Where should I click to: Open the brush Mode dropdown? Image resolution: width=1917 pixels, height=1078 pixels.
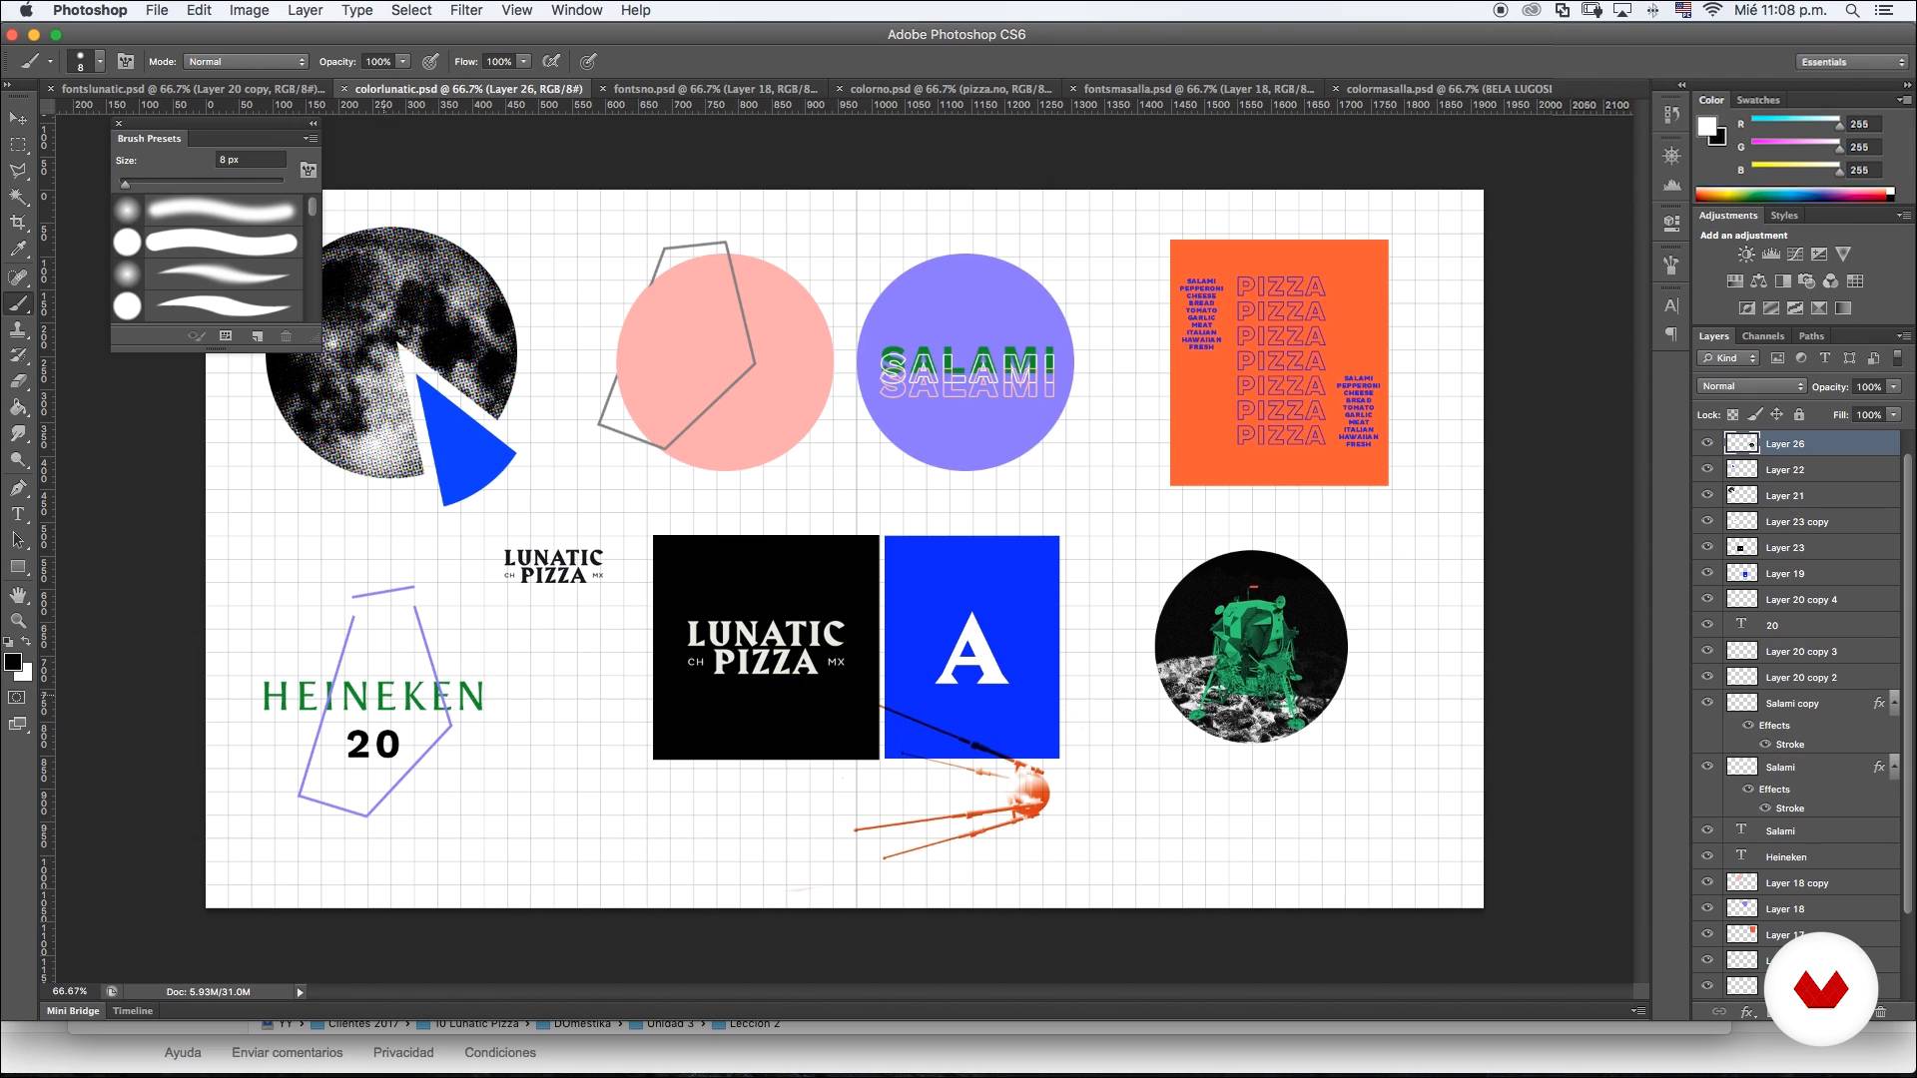pyautogui.click(x=246, y=62)
